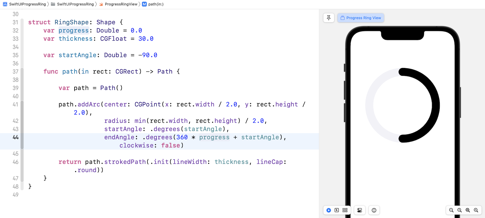485x218 pixels.
Task: Click the black progress ring arc
Action: pos(435,105)
